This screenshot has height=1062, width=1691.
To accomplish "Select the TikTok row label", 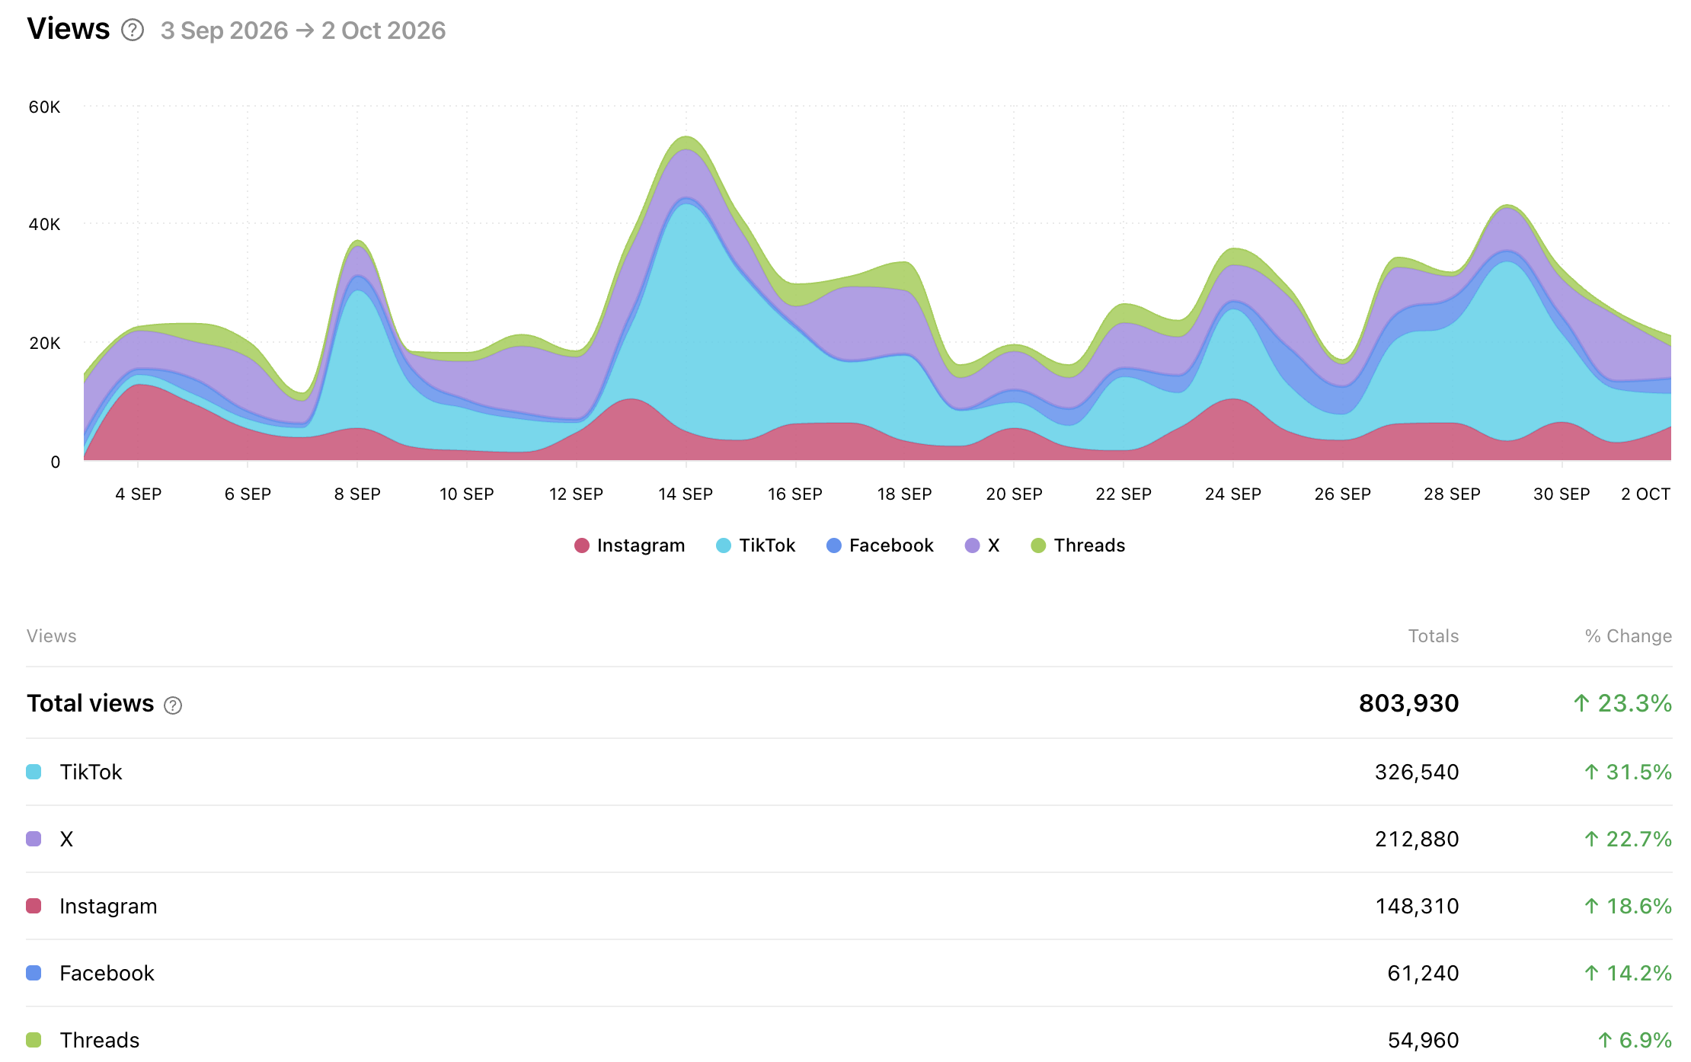I will 91,772.
